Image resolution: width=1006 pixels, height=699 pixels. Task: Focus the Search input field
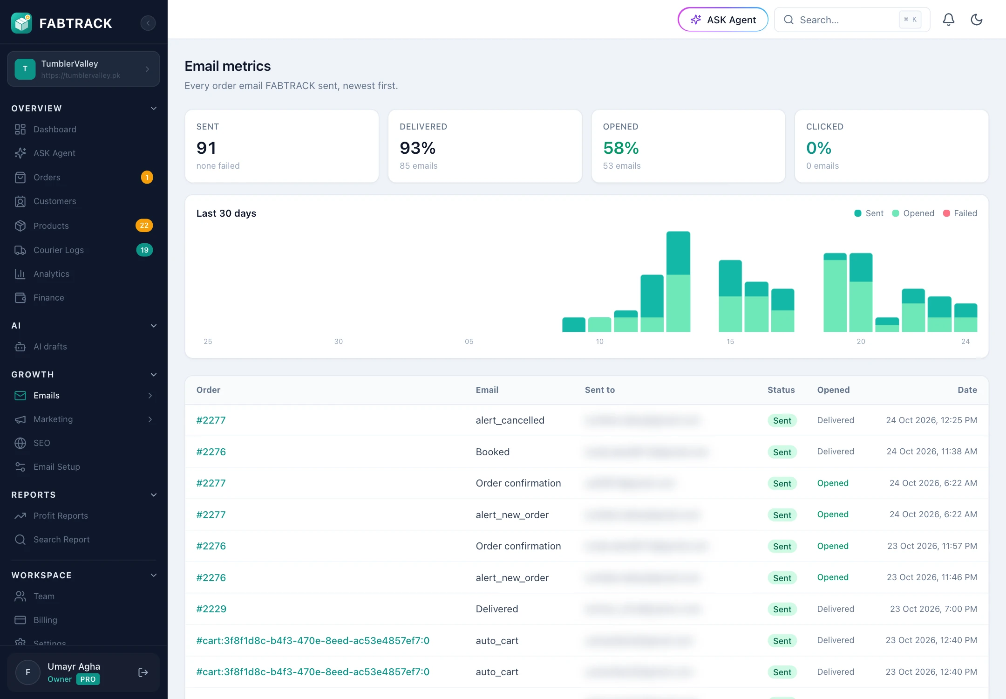pyautogui.click(x=852, y=20)
